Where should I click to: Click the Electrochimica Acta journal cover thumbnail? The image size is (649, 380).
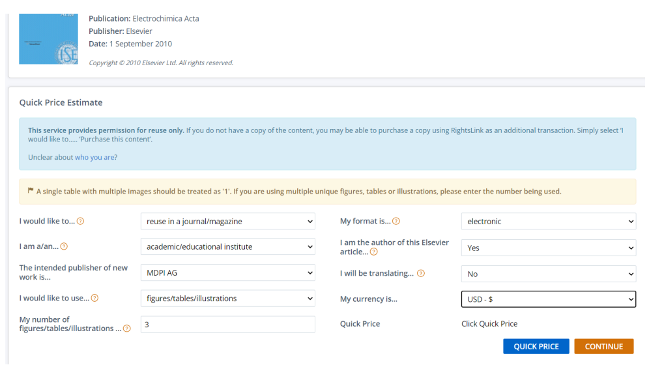point(48,39)
